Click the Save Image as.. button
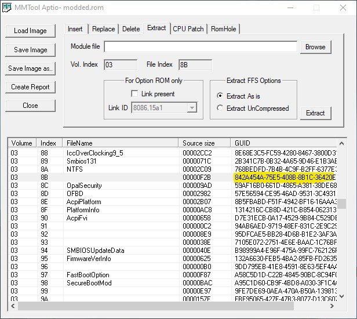The height and width of the screenshot is (319, 357). coord(30,68)
